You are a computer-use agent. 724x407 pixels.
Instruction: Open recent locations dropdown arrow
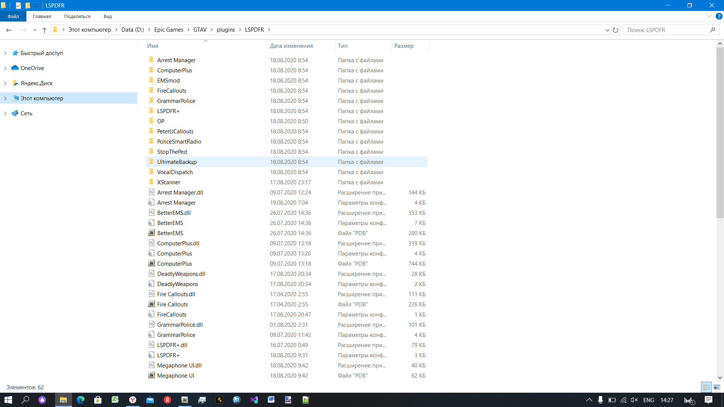coord(35,30)
